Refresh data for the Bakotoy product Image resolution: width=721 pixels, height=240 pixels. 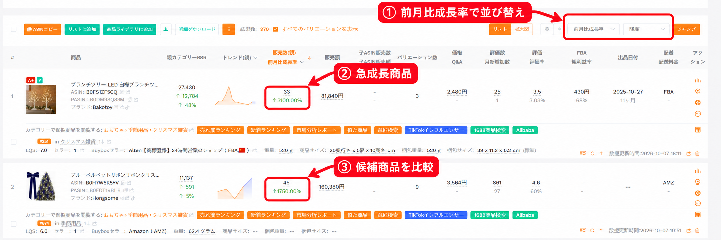click(x=592, y=154)
